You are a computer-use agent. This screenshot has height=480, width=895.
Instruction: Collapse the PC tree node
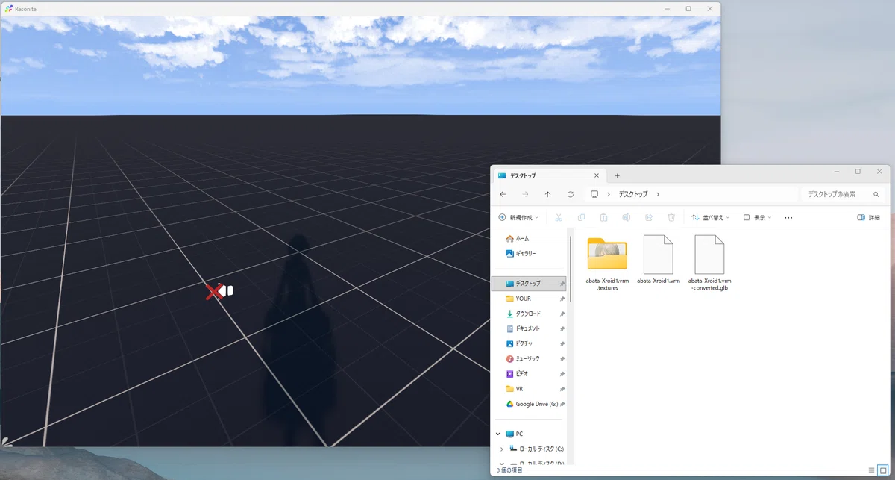pos(498,434)
